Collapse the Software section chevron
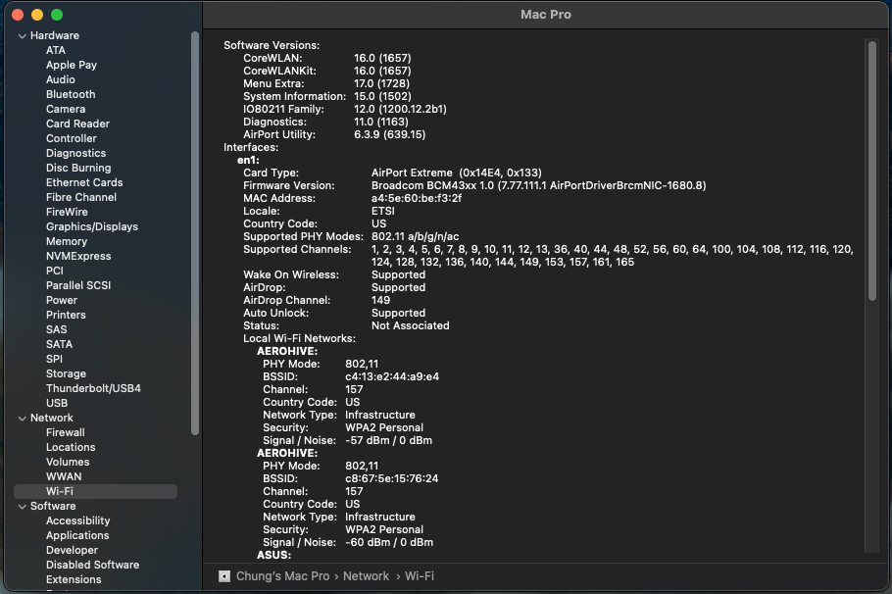Viewport: 892px width, 594px height. pyautogui.click(x=22, y=507)
